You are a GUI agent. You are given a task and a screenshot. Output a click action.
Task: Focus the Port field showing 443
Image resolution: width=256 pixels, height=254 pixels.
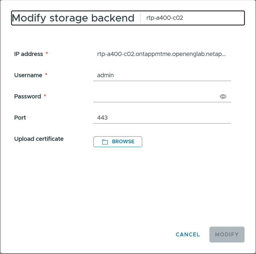pos(162,118)
